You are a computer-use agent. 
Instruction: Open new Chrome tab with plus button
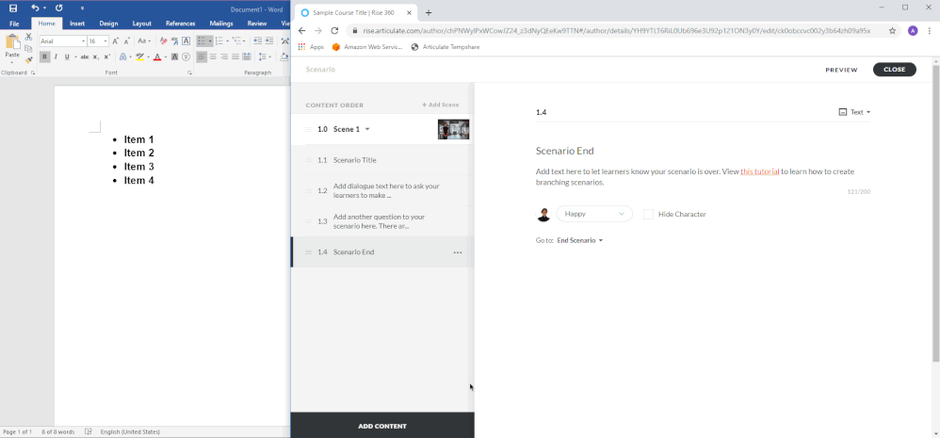click(x=429, y=12)
